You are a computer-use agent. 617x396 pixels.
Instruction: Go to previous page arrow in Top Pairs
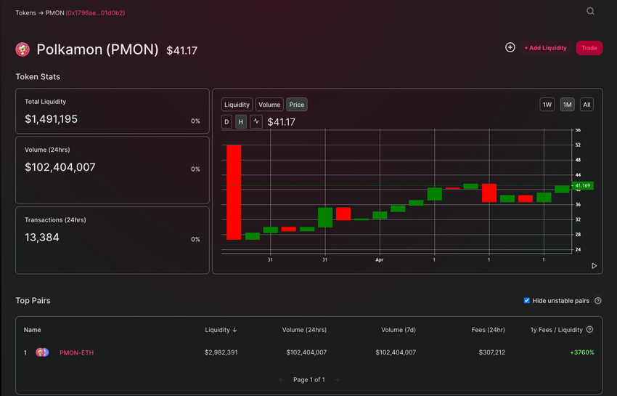[x=282, y=380]
